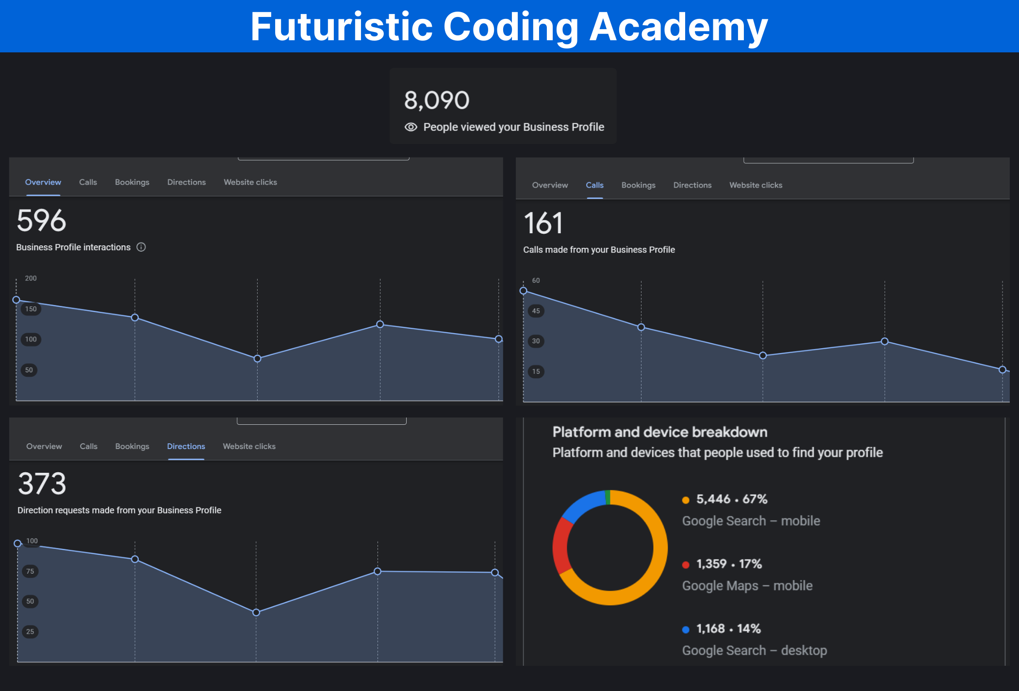Click the red Google Maps mobile legend dot

point(686,564)
